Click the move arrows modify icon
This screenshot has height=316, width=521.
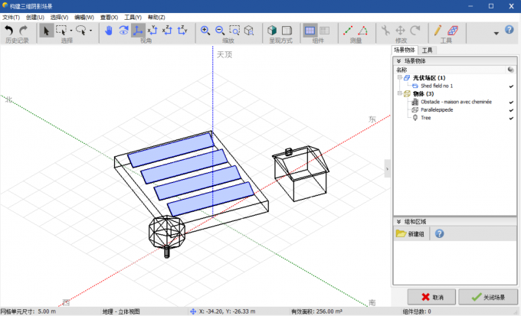coord(401,31)
